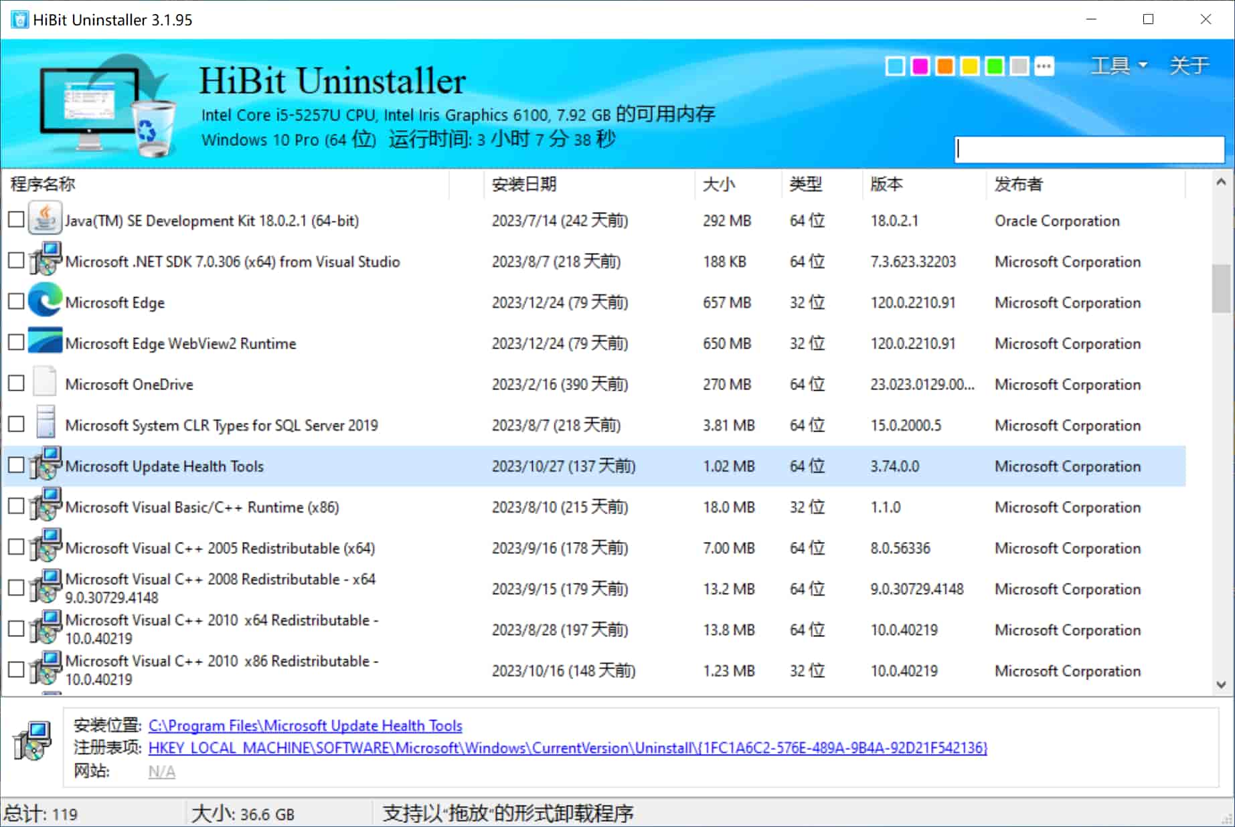Screen dimensions: 1235x827
Task: Click the vertical scrollbar thumb
Action: click(1221, 288)
